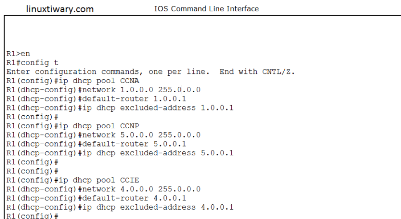Screen dimensions: 401x219
Task: Click the IOS Command Line Interface title
Action: (x=206, y=9)
